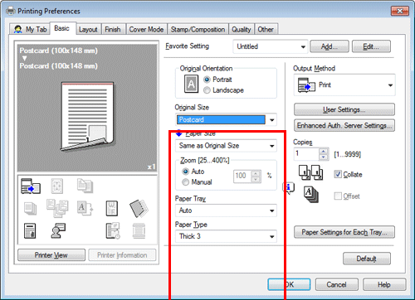Confirm with the OK button
Image resolution: width=415 pixels, height=300 pixels.
click(x=289, y=284)
